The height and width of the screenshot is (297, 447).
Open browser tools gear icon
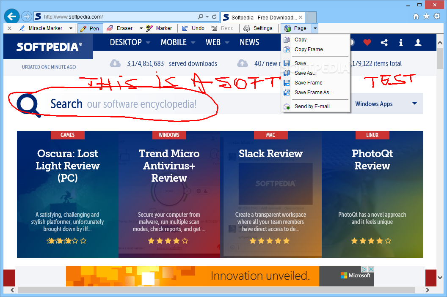point(437,16)
